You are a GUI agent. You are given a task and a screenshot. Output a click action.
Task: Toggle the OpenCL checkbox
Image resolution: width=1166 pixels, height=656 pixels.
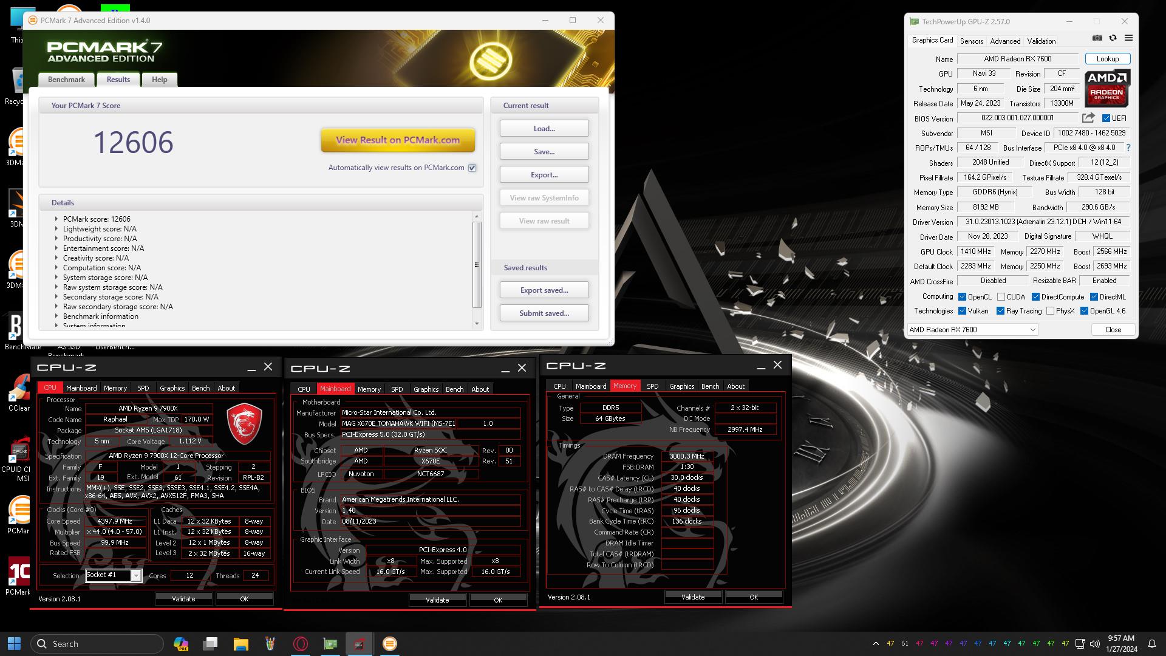pos(962,297)
